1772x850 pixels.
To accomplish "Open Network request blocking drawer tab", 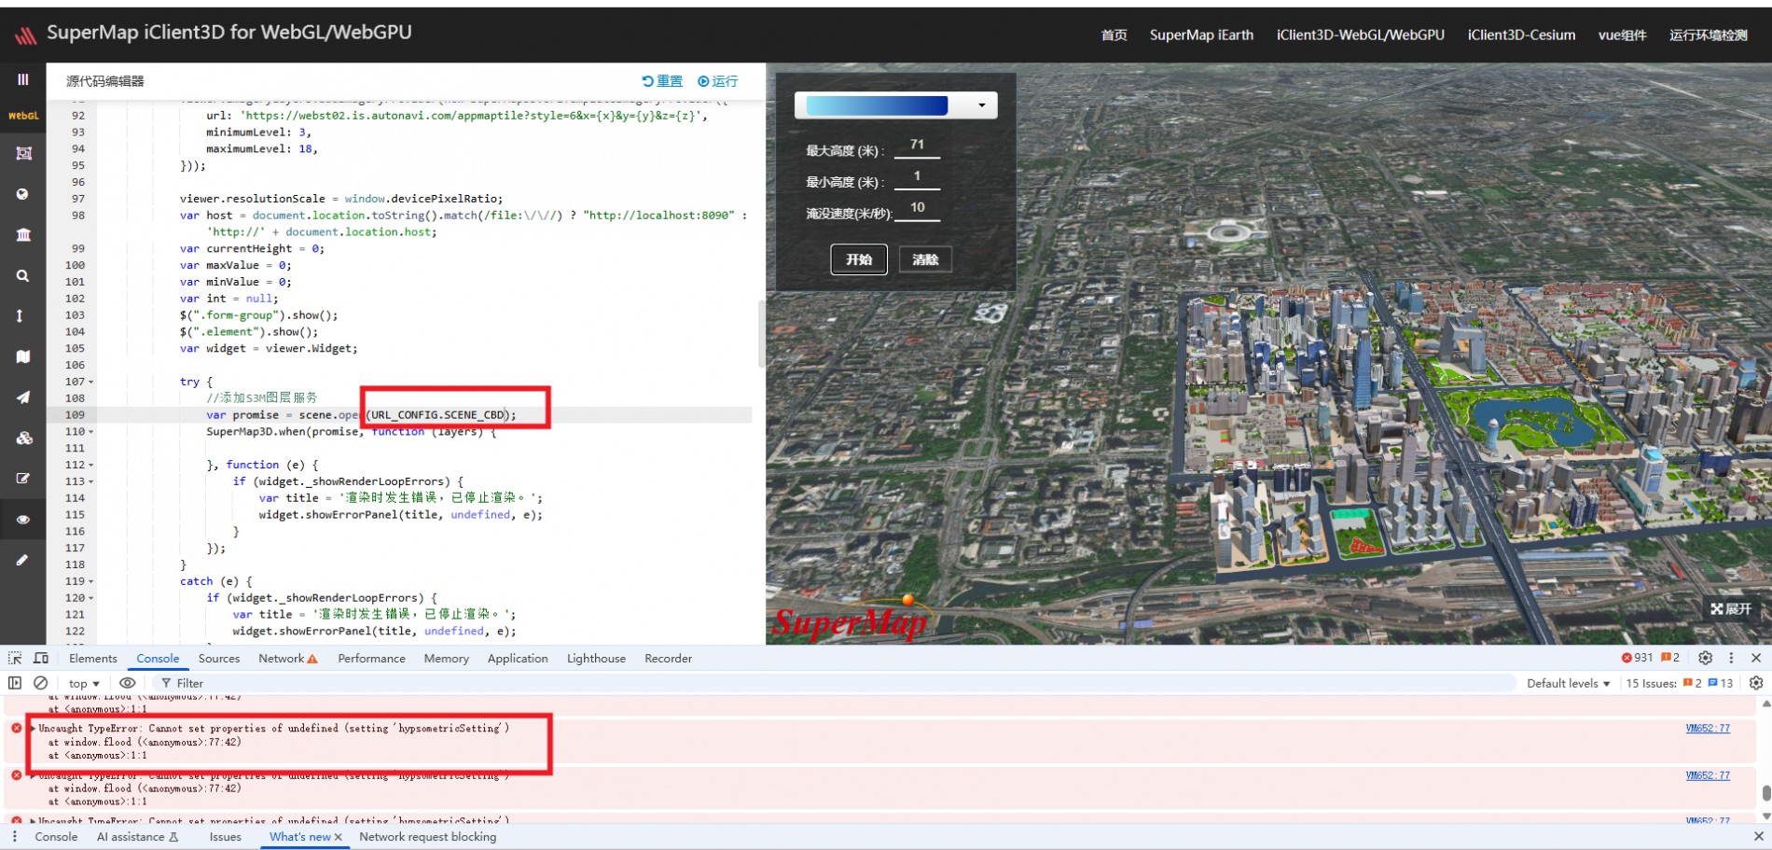I will pyautogui.click(x=427, y=837).
